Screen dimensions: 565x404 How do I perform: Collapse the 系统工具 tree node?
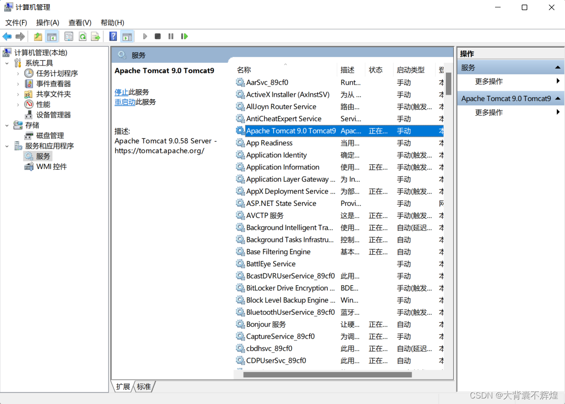tap(7, 63)
